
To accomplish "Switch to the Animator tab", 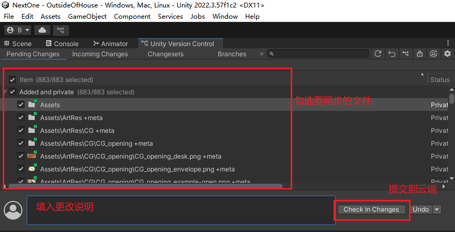I will coord(111,43).
